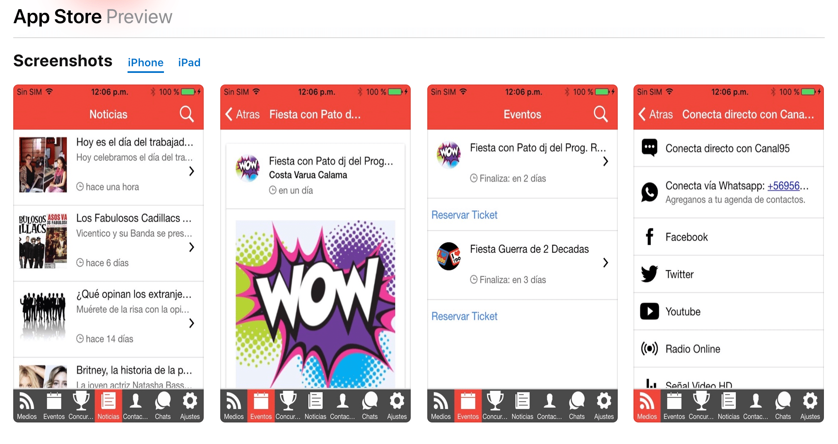Select the highlighted Medios feed icon
Screen dimensions: 838x444
tap(647, 405)
